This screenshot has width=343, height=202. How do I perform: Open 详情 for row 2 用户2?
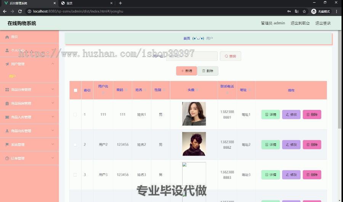[271, 145]
